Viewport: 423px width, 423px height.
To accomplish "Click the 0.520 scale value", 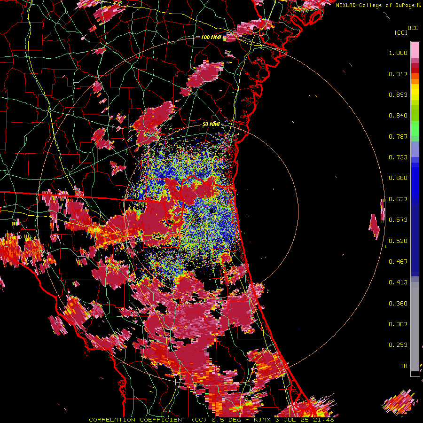I will 398,241.
